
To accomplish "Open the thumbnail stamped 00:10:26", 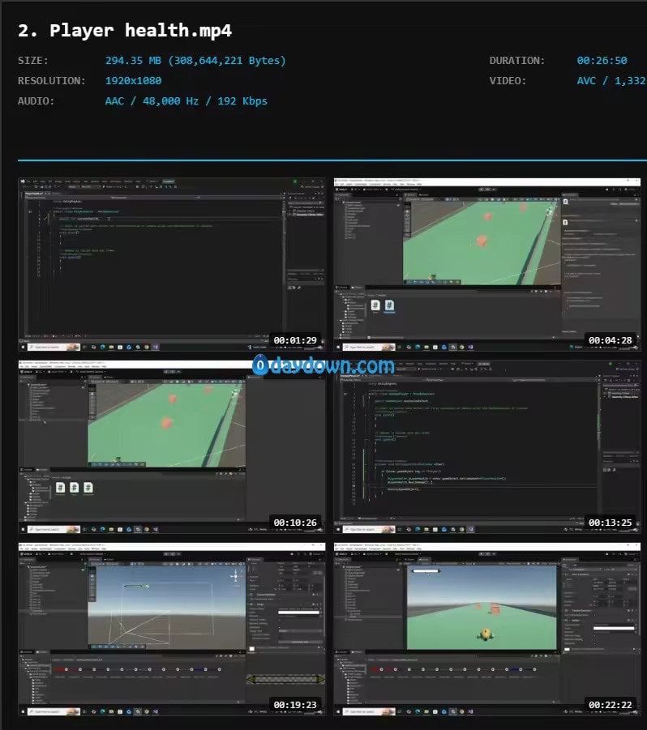I will click(171, 446).
